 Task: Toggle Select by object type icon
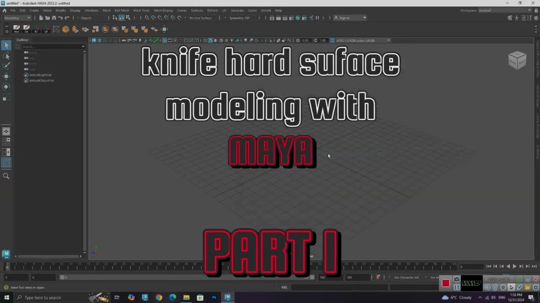pyautogui.click(x=121, y=18)
